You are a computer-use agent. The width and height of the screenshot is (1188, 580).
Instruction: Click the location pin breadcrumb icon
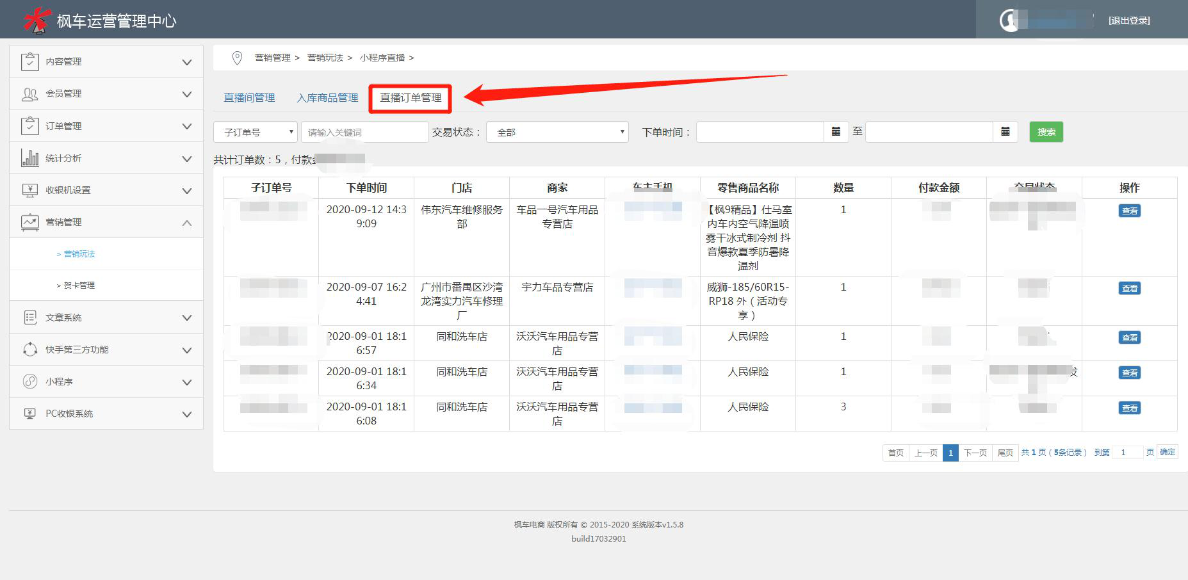point(237,58)
